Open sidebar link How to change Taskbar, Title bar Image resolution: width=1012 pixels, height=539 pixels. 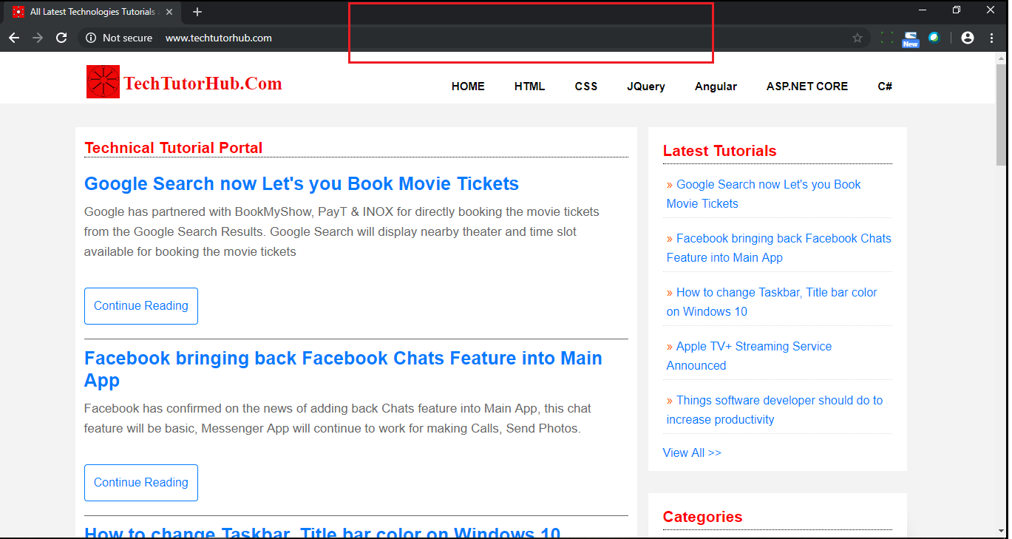point(772,302)
